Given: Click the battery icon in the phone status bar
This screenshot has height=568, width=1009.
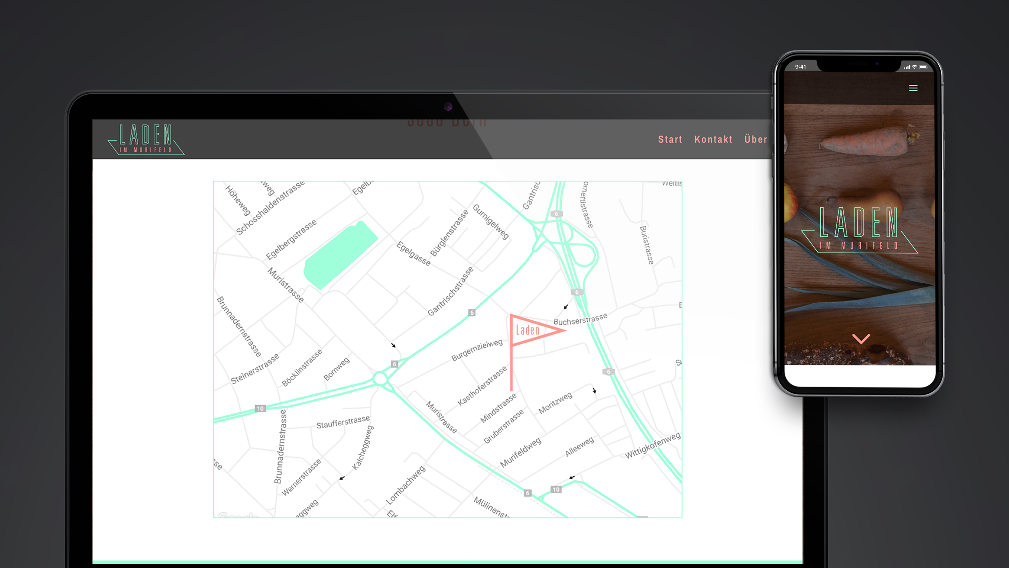Looking at the screenshot, I should tap(923, 67).
